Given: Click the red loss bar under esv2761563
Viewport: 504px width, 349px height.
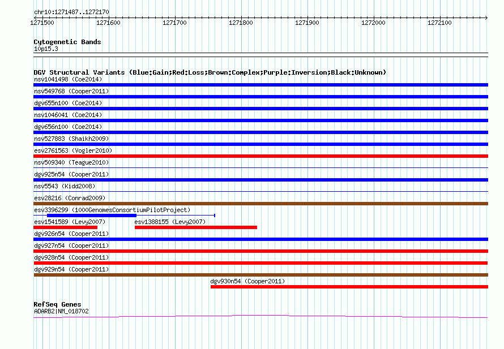Looking at the screenshot, I should coord(260,156).
